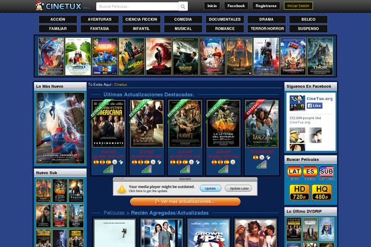Open Frozen poster in Lo Último DVDRIP
This screenshot has width=371, height=247.
coord(326,229)
